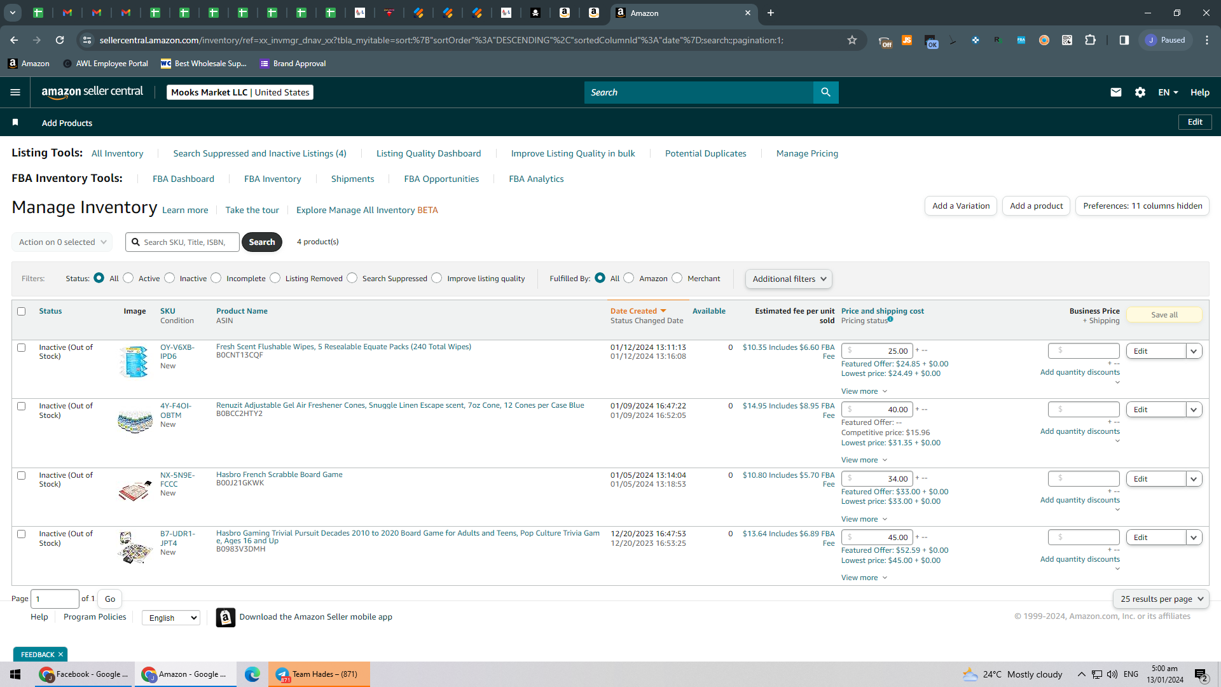This screenshot has height=687, width=1221.
Task: Bookmark this page with the star icon
Action: [852, 40]
